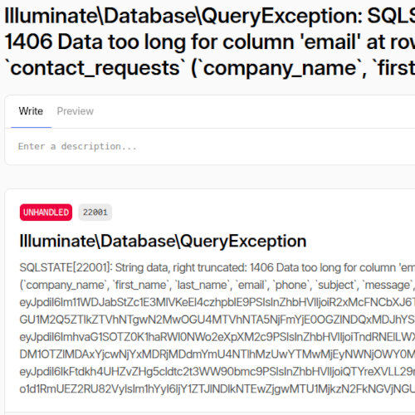
Task: Click the `company_name`, `first_name` column list line
Action: (x=217, y=285)
